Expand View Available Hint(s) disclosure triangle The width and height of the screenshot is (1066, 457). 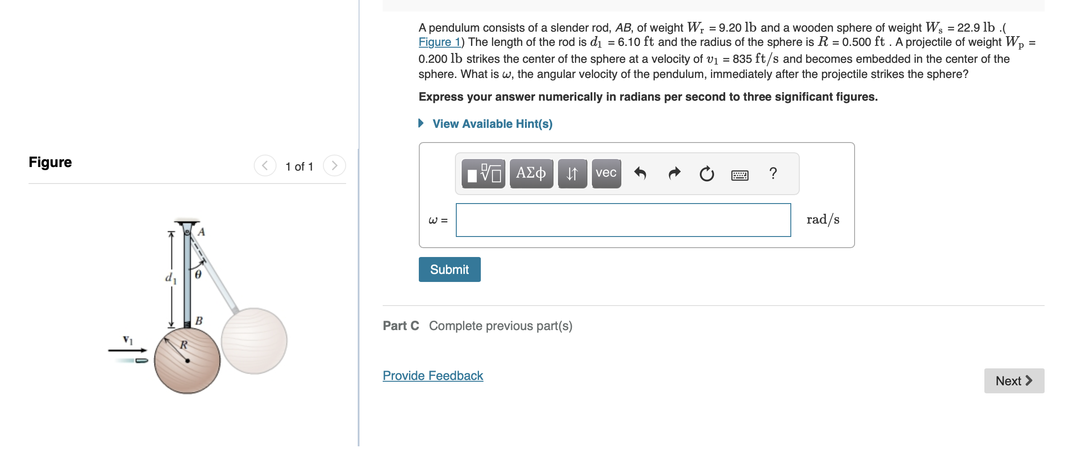point(421,123)
